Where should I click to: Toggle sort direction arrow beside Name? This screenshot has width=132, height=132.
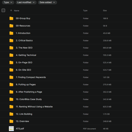coord(11,11)
